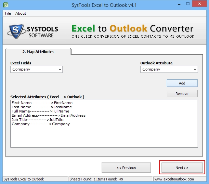Open the File menu
The height and width of the screenshot is (184, 209).
[8, 13]
